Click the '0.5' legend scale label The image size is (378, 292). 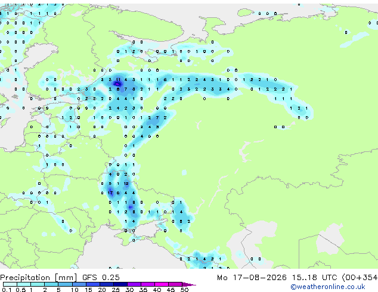point(20,290)
